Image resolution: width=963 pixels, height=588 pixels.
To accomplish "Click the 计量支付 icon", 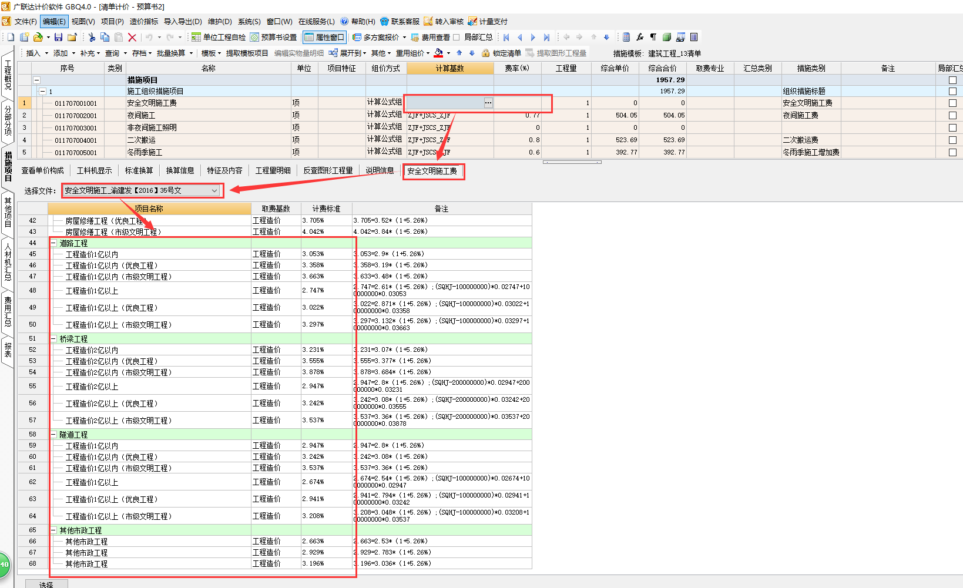I will (472, 21).
